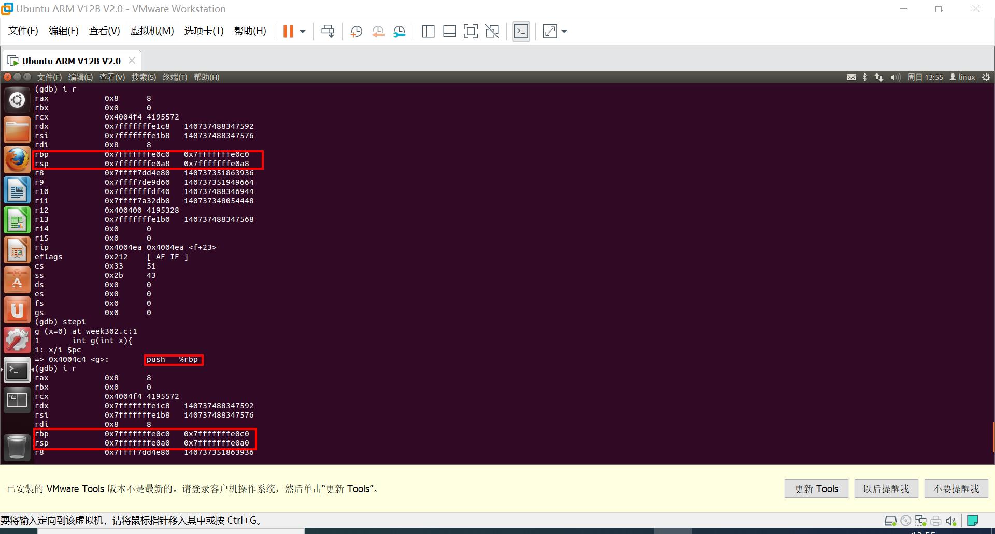The height and width of the screenshot is (534, 995).
Task: Open terminal 文件(F) menu in Ubuntu
Action: coord(49,77)
